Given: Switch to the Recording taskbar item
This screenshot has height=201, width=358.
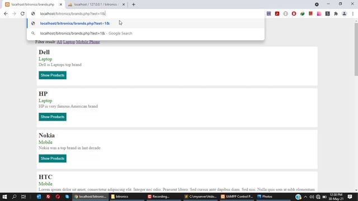Looking at the screenshot, I should (x=163, y=197).
